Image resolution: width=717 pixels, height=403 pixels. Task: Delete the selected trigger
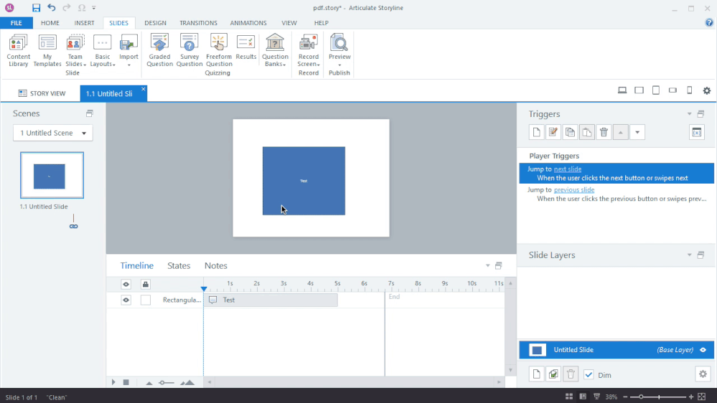(604, 132)
